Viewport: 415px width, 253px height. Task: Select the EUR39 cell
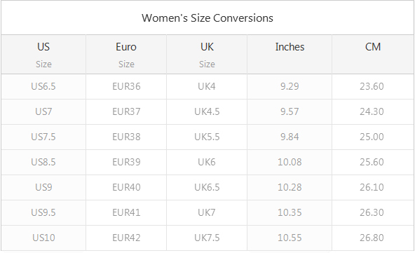(x=126, y=162)
